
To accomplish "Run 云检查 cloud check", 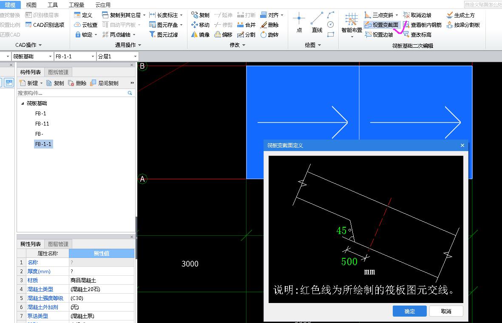I will pyautogui.click(x=85, y=25).
